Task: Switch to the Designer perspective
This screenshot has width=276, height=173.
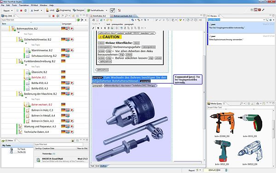Action: (79, 10)
